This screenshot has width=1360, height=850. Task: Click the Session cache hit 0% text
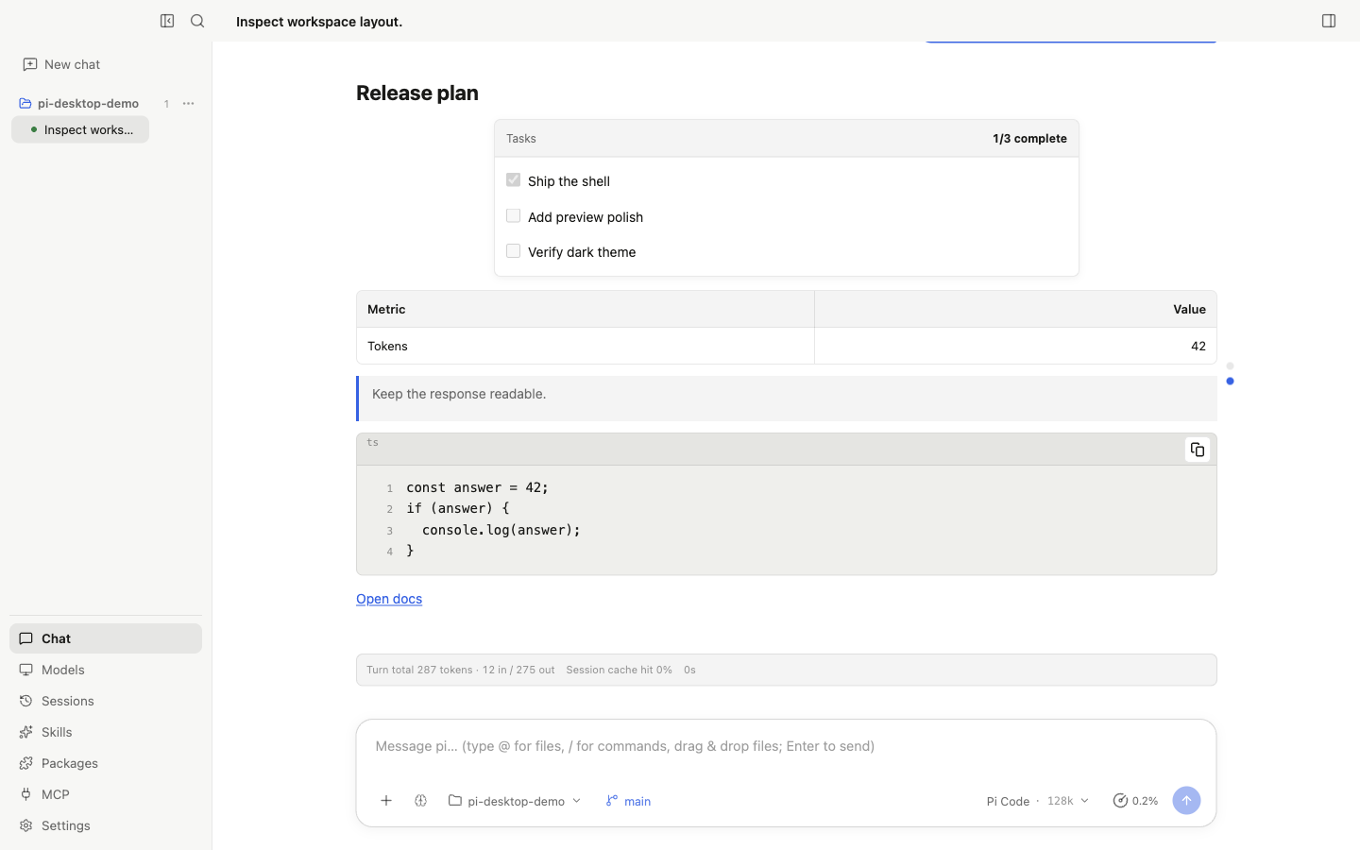point(619,670)
